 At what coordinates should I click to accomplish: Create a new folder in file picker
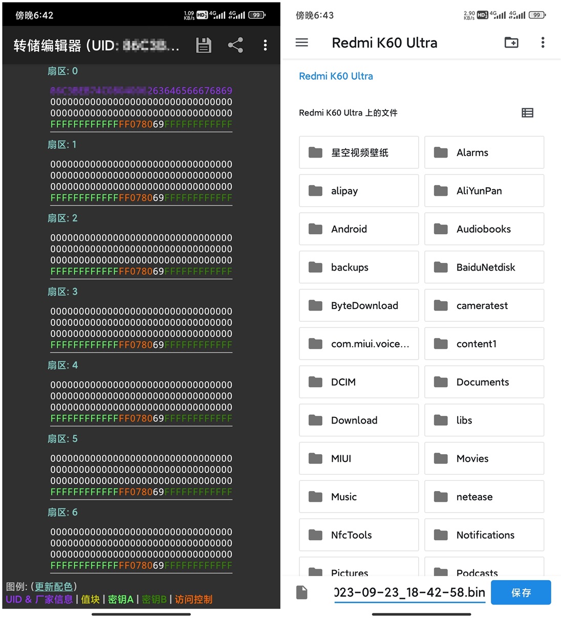tap(511, 42)
